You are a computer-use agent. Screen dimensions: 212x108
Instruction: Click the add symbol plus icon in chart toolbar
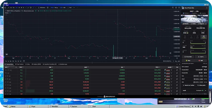pyautogui.click(x=5, y=8)
